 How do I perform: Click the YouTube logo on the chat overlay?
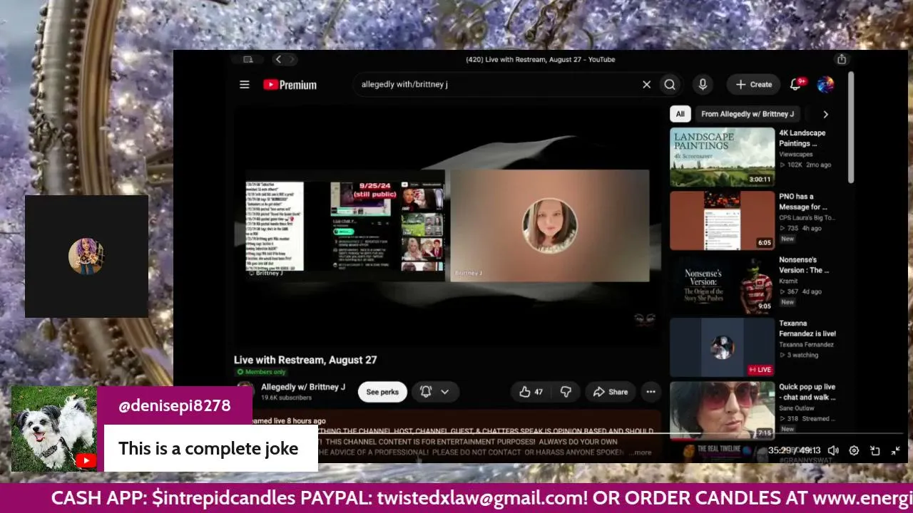86,461
